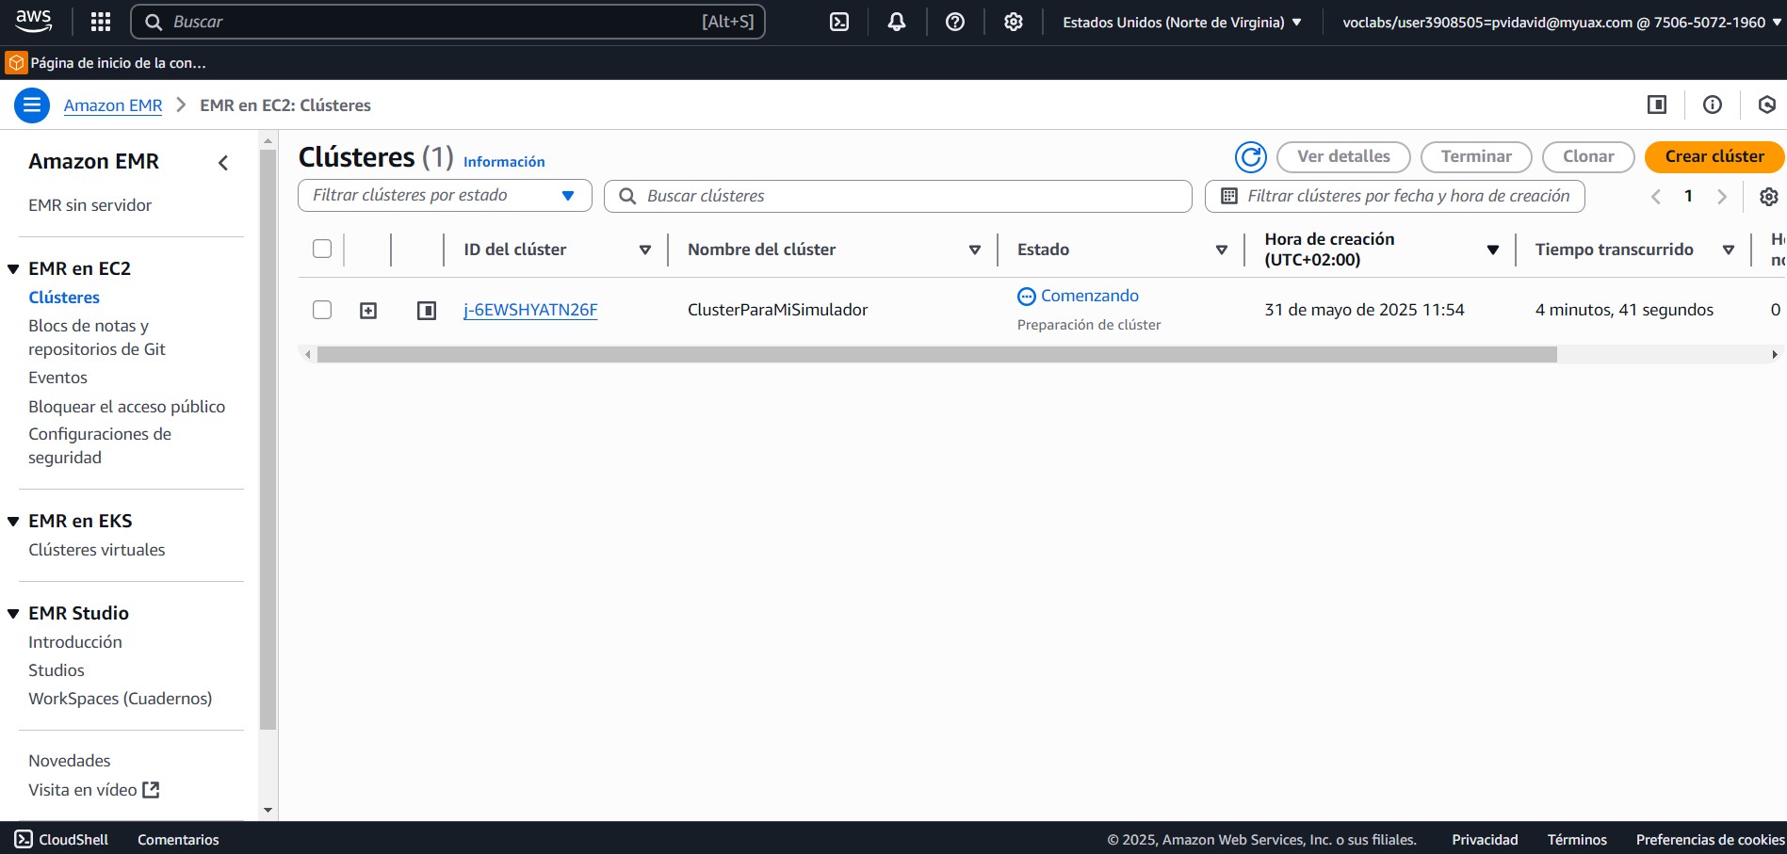Sort by Hora de creación column
1787x854 pixels.
click(x=1493, y=250)
